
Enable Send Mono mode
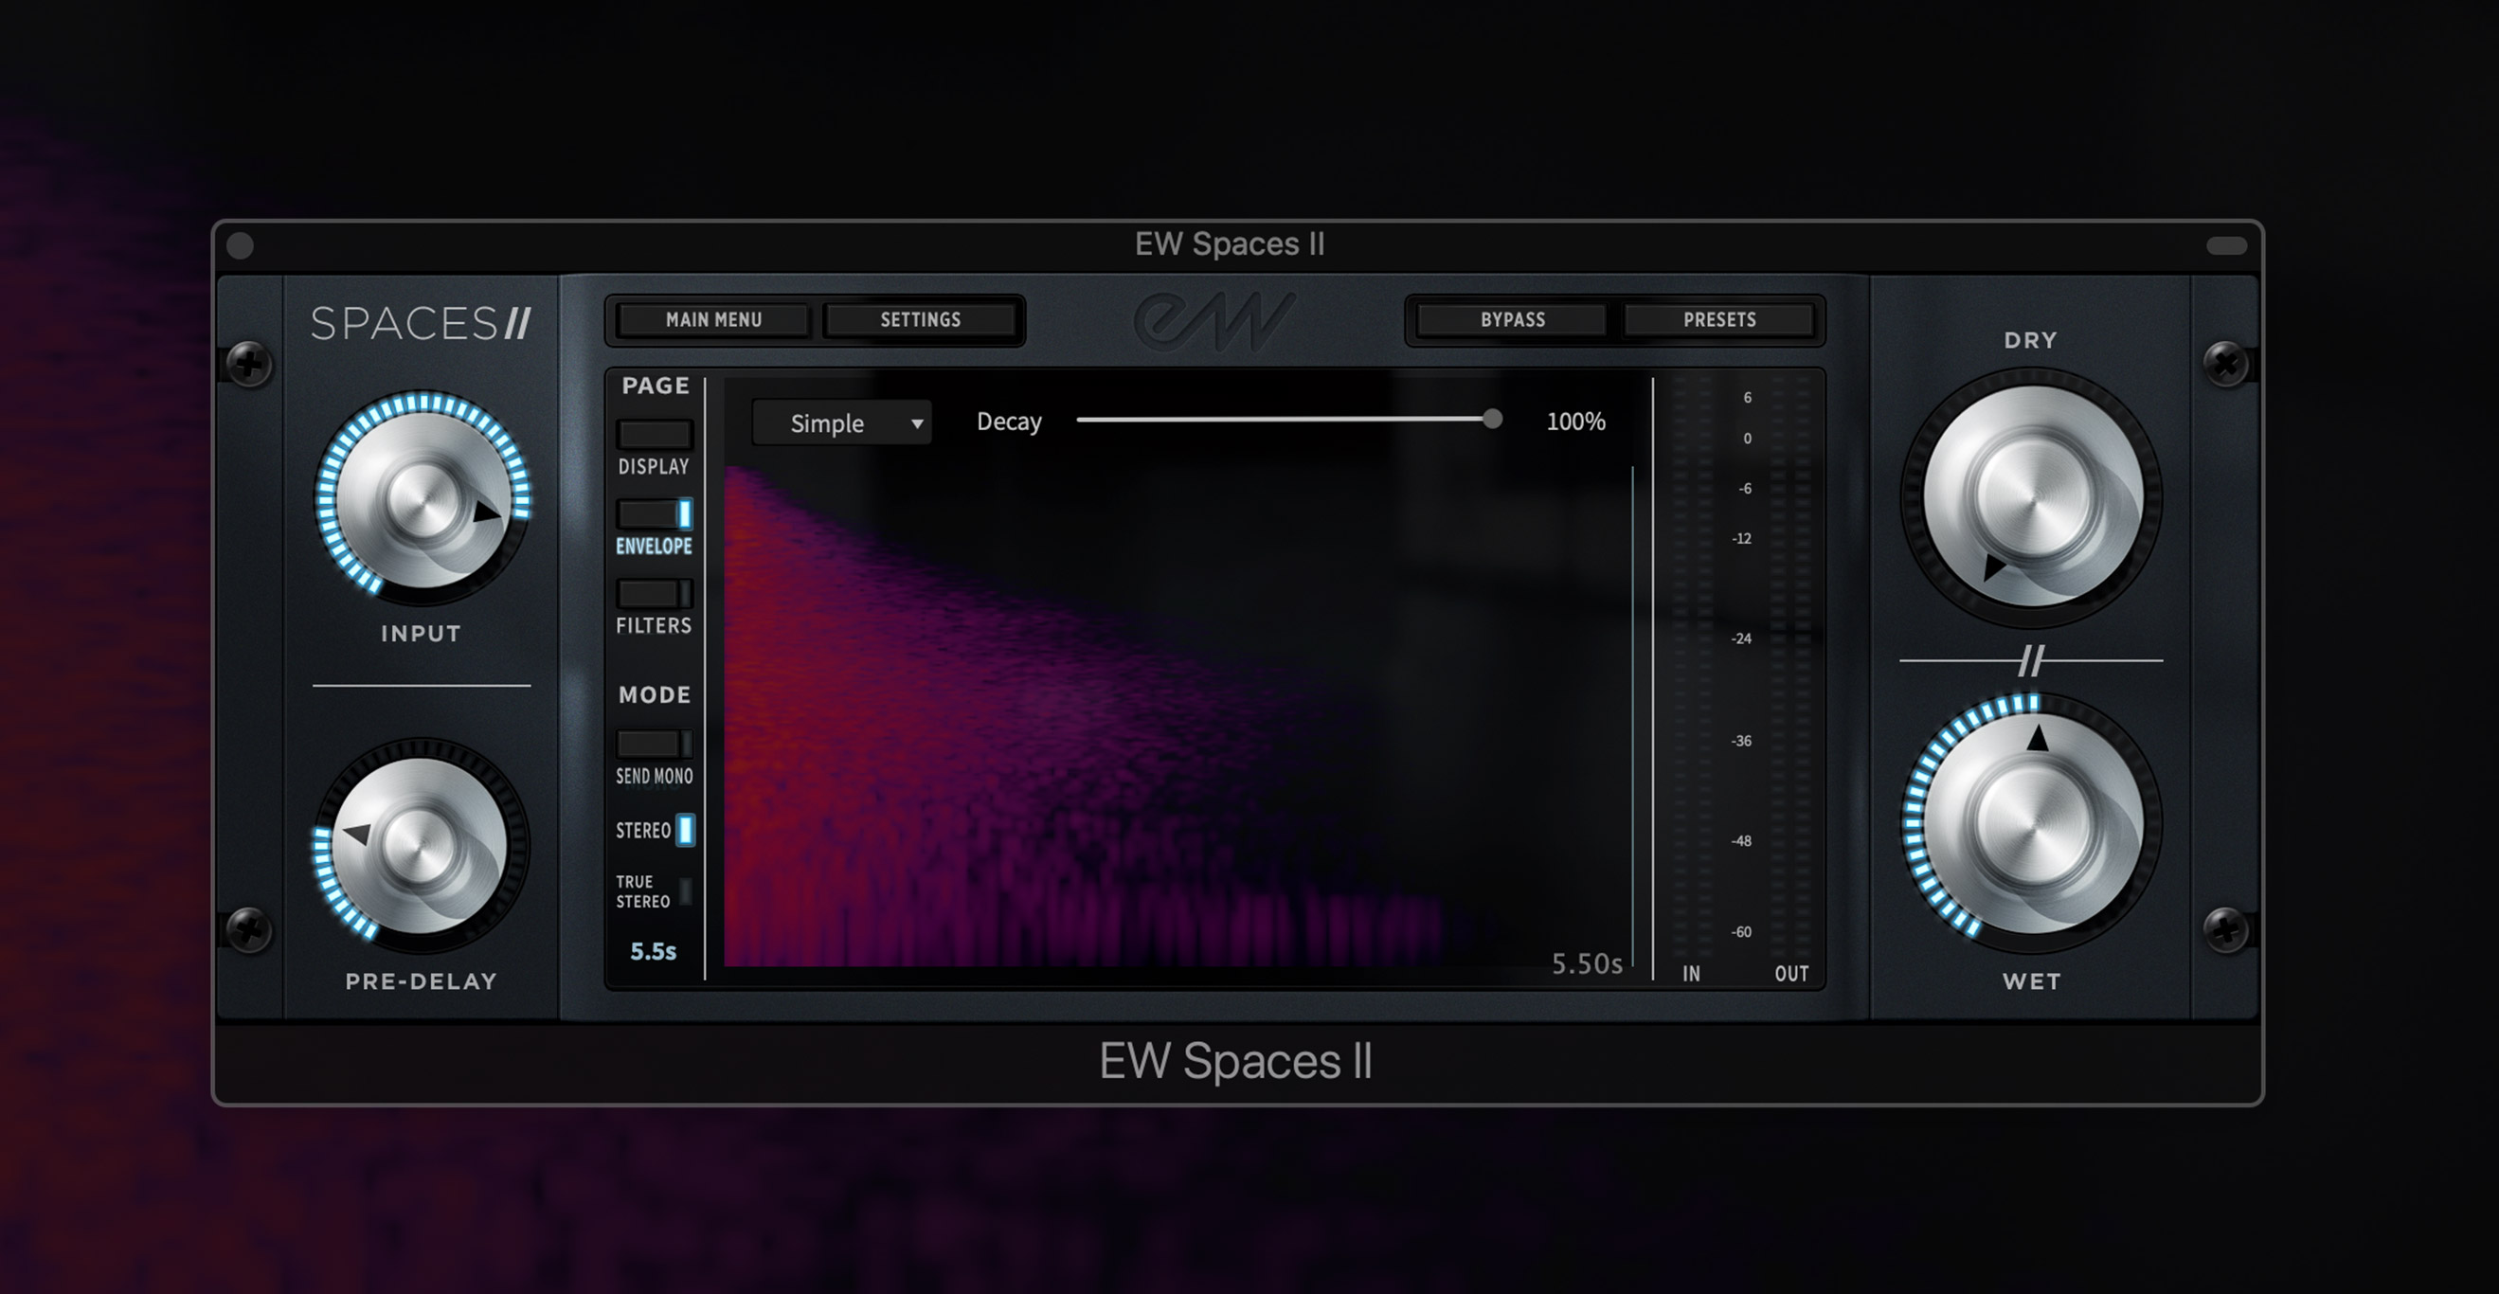tap(654, 744)
